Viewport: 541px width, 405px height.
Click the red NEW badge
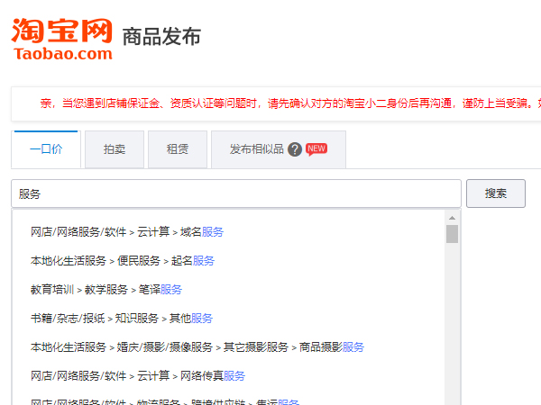316,148
